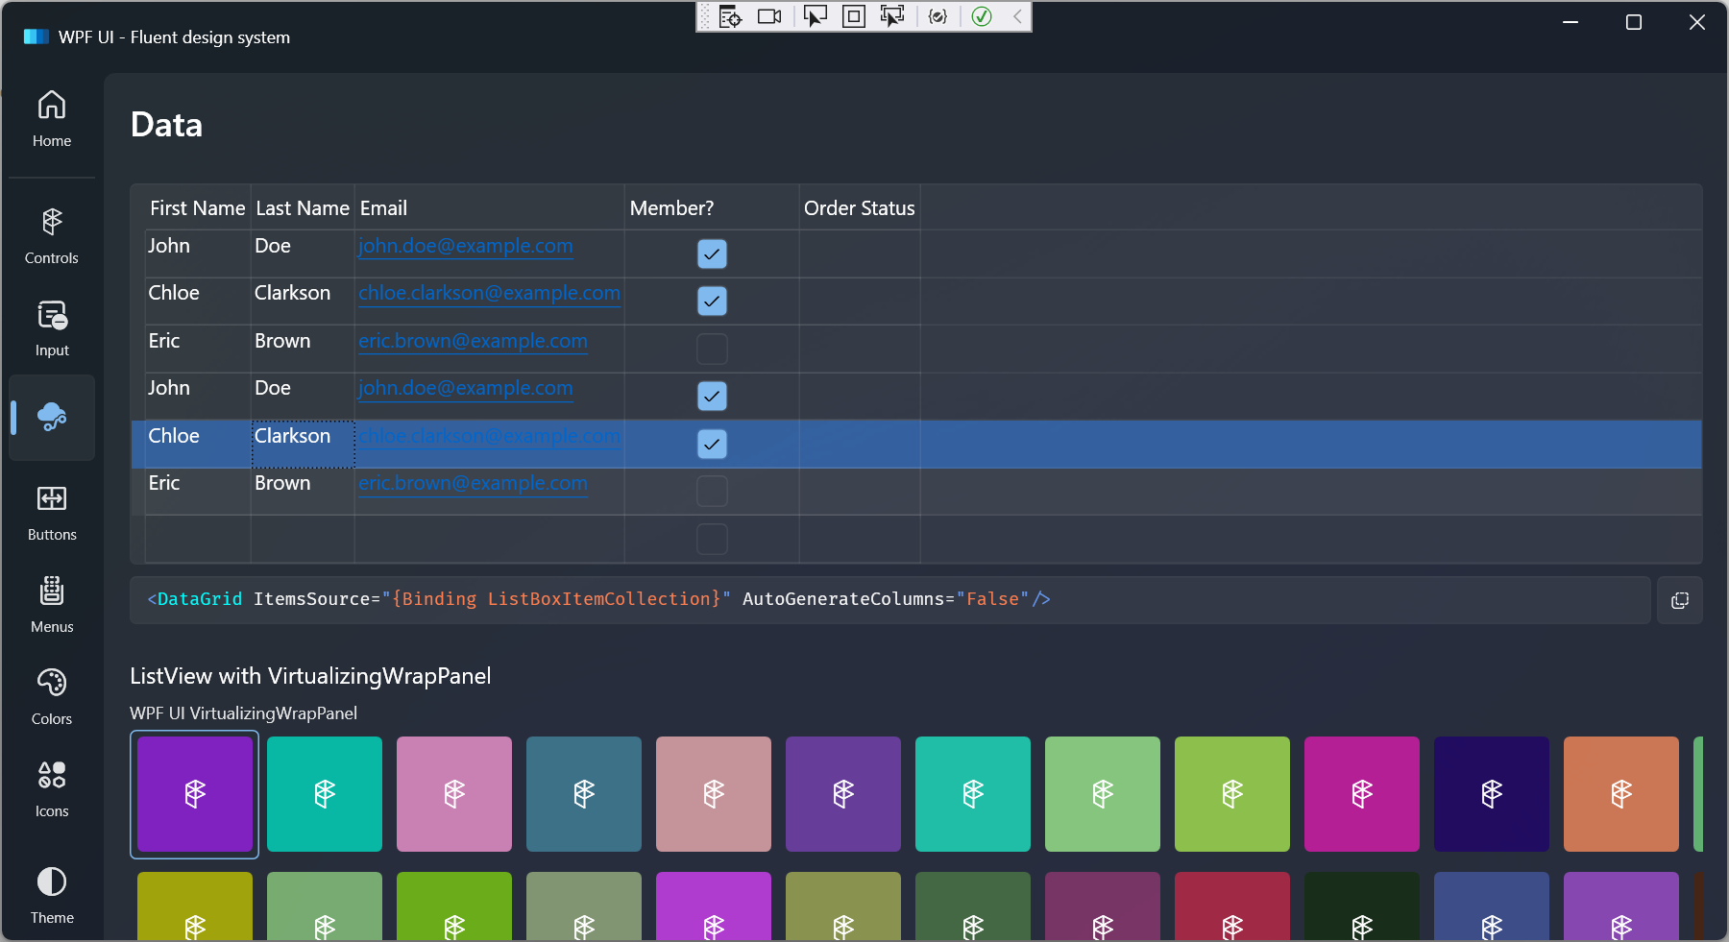
Task: Open the Input page in sidebar
Action: coord(52,328)
